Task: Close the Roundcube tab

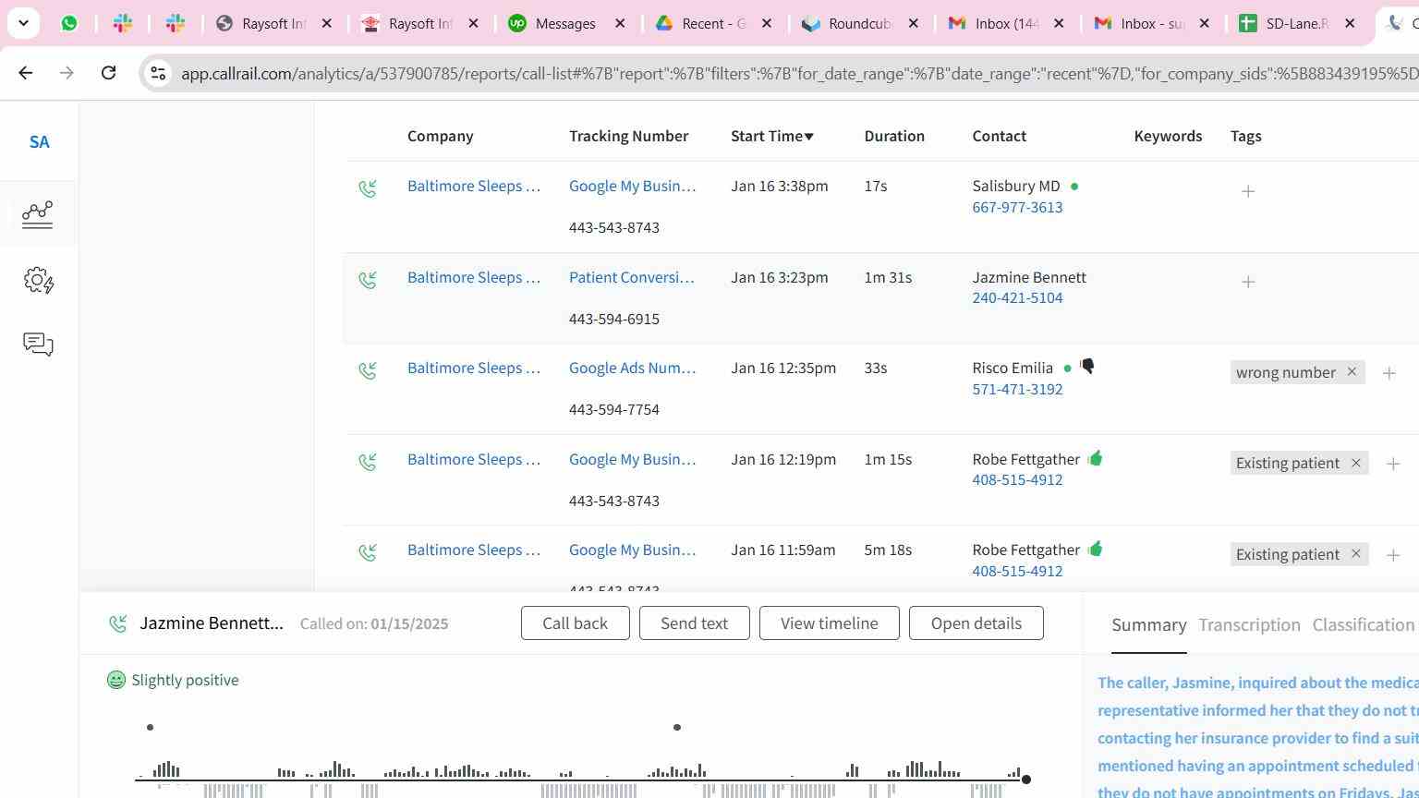Action: pyautogui.click(x=914, y=23)
